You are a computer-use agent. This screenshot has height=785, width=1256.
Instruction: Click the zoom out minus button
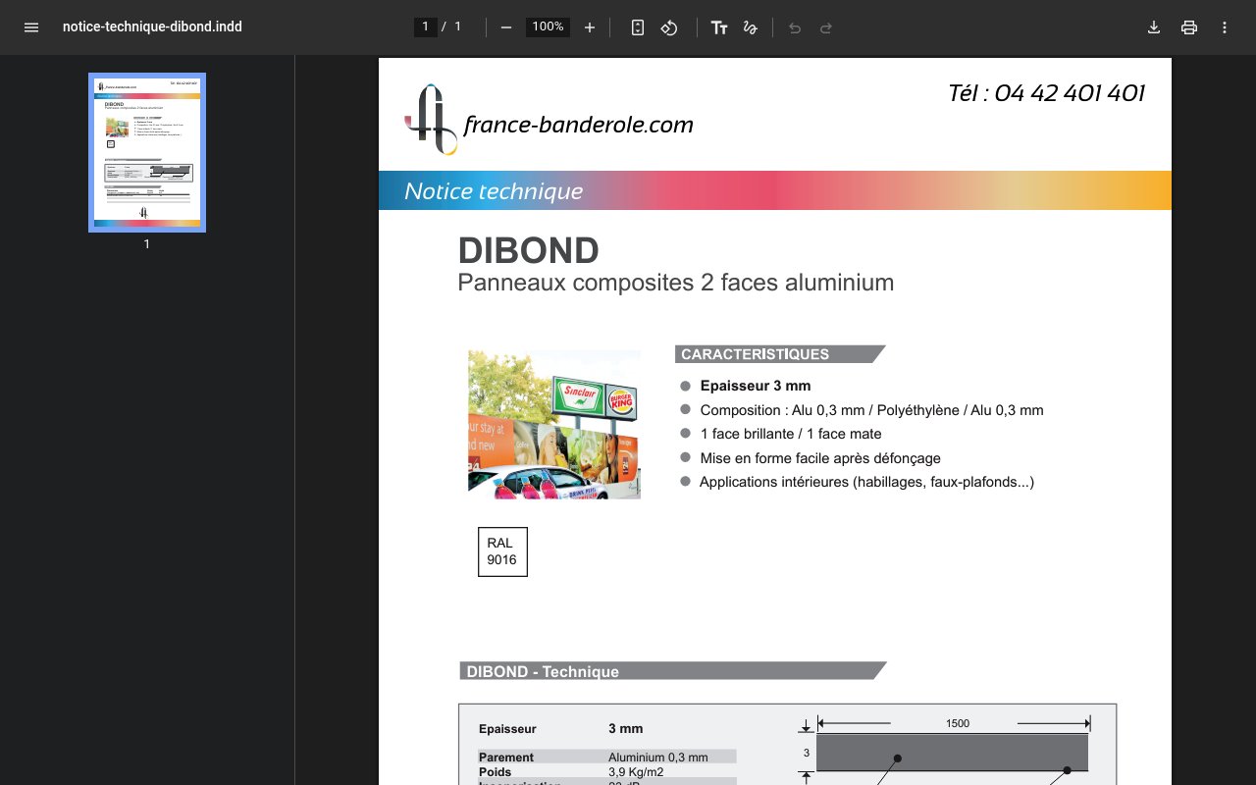[506, 27]
